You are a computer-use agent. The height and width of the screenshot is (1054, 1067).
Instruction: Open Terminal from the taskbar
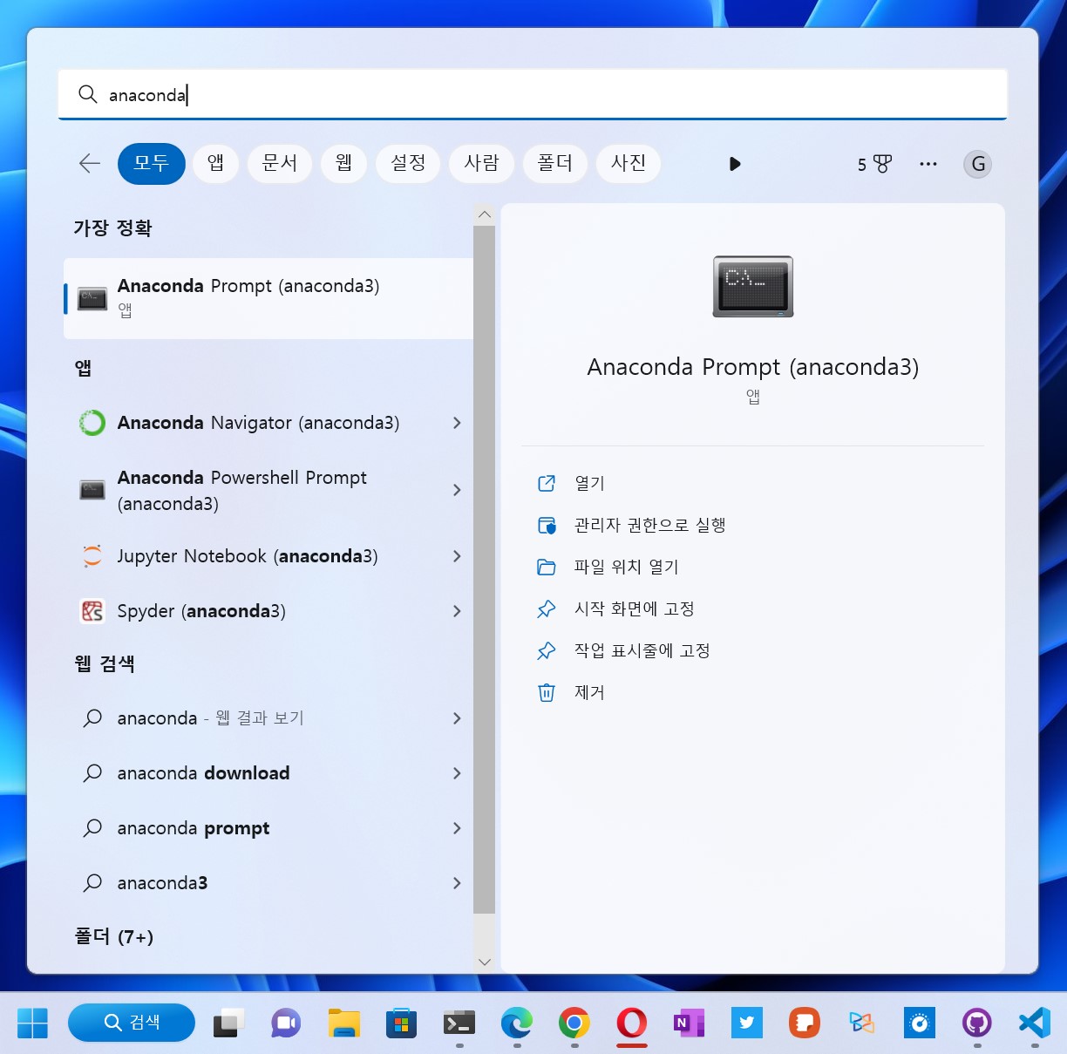point(459,1023)
